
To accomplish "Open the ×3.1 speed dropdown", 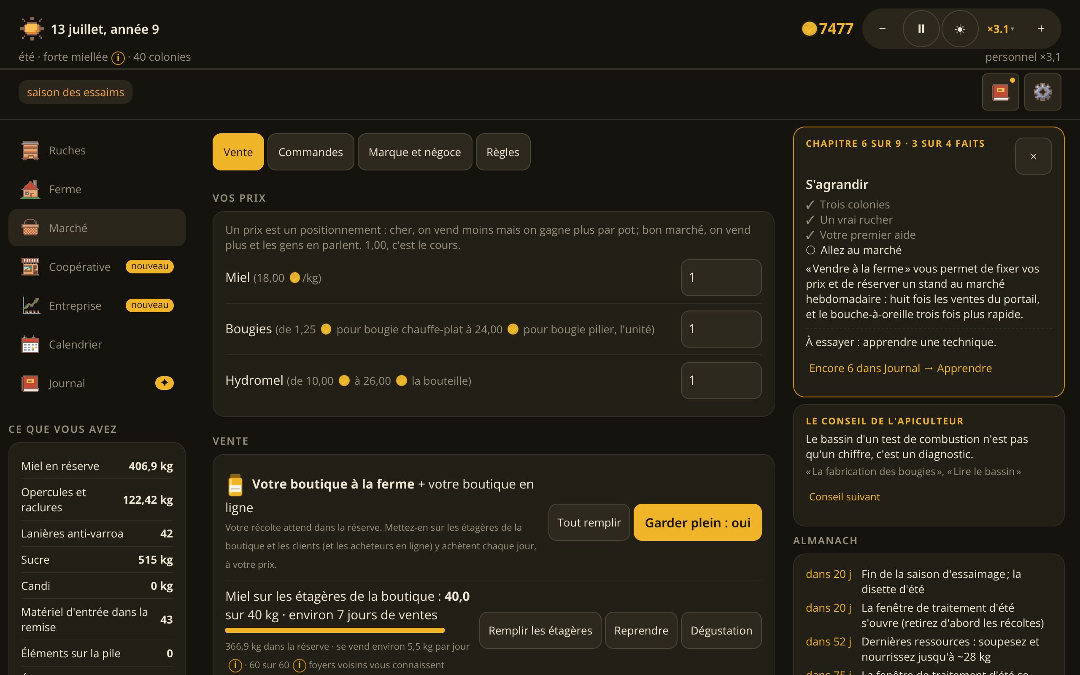I will point(1001,29).
